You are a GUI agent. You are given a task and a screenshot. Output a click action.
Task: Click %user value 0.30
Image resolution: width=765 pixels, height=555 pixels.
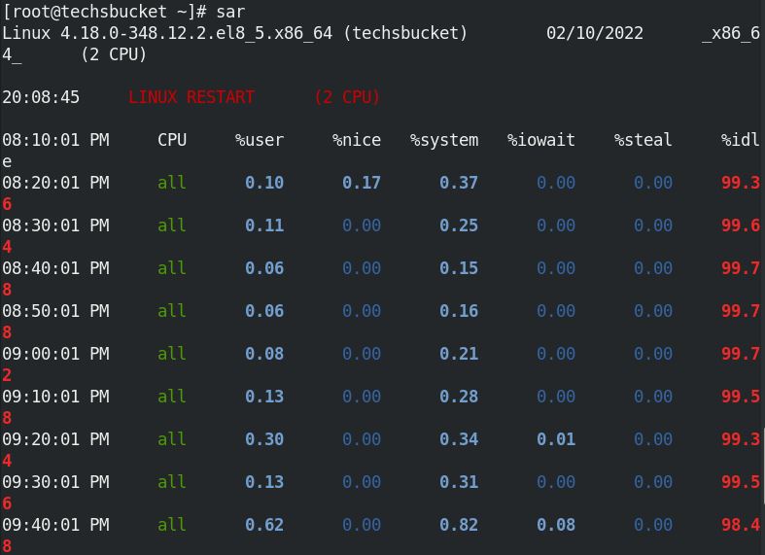pos(264,439)
